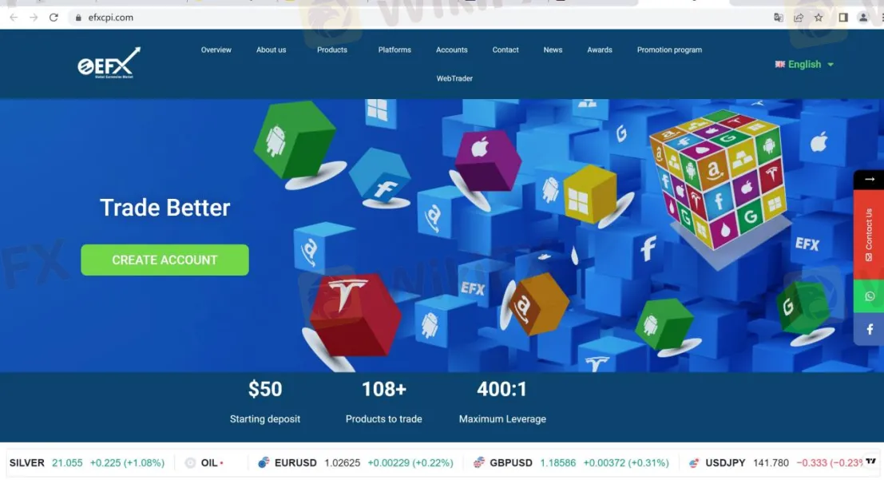Expand the English language dropdown
The image size is (884, 480).
click(x=830, y=65)
